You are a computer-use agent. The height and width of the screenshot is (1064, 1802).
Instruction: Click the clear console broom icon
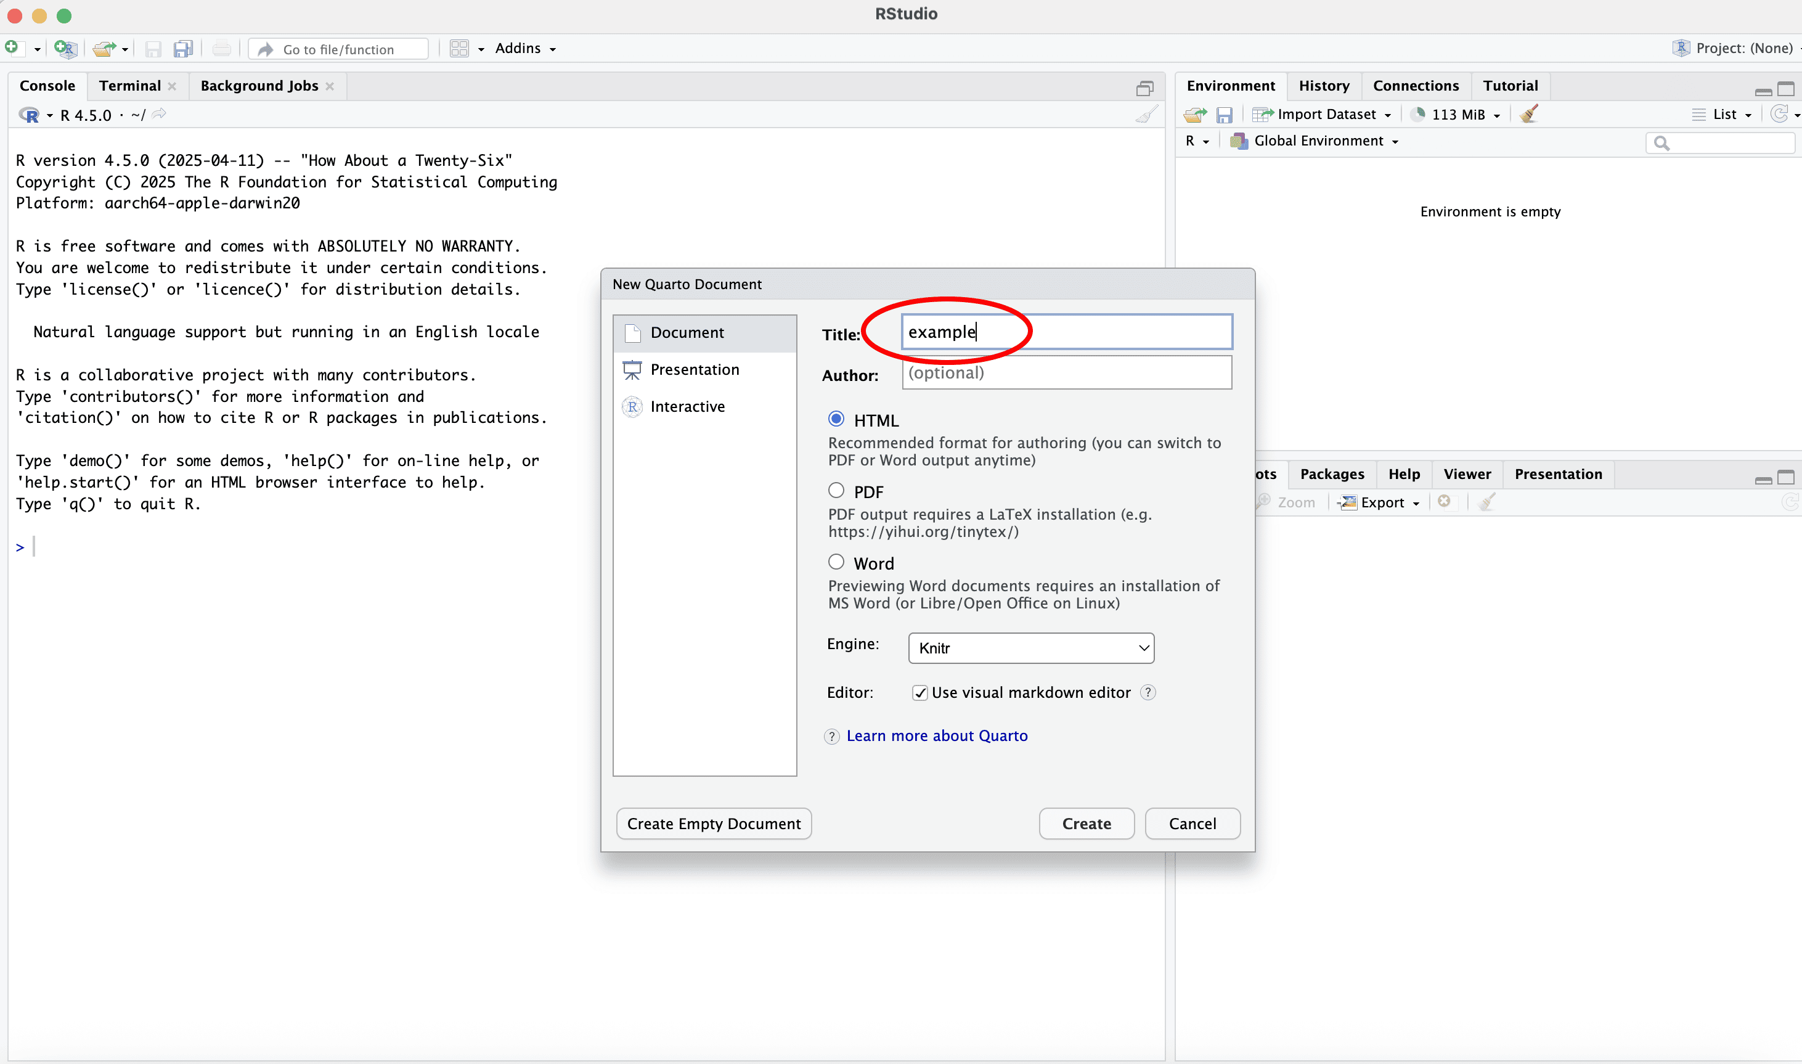(x=1146, y=115)
